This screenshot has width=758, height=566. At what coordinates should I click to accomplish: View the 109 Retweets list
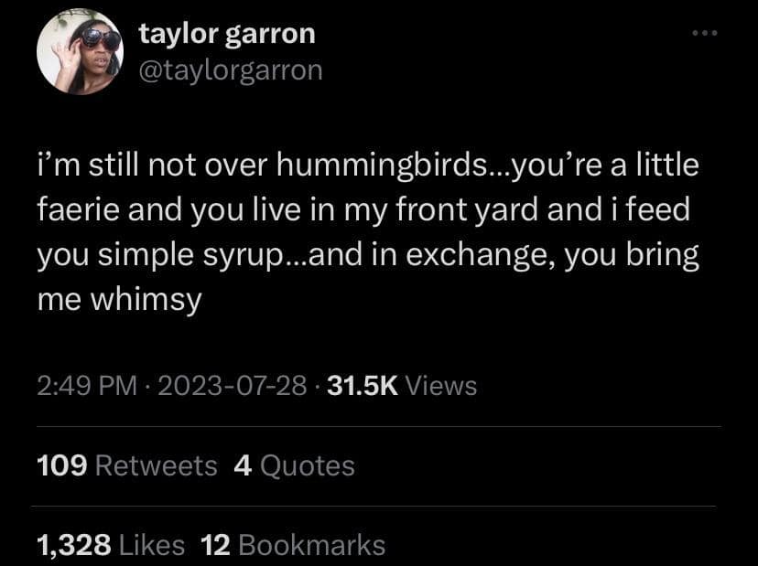127,466
